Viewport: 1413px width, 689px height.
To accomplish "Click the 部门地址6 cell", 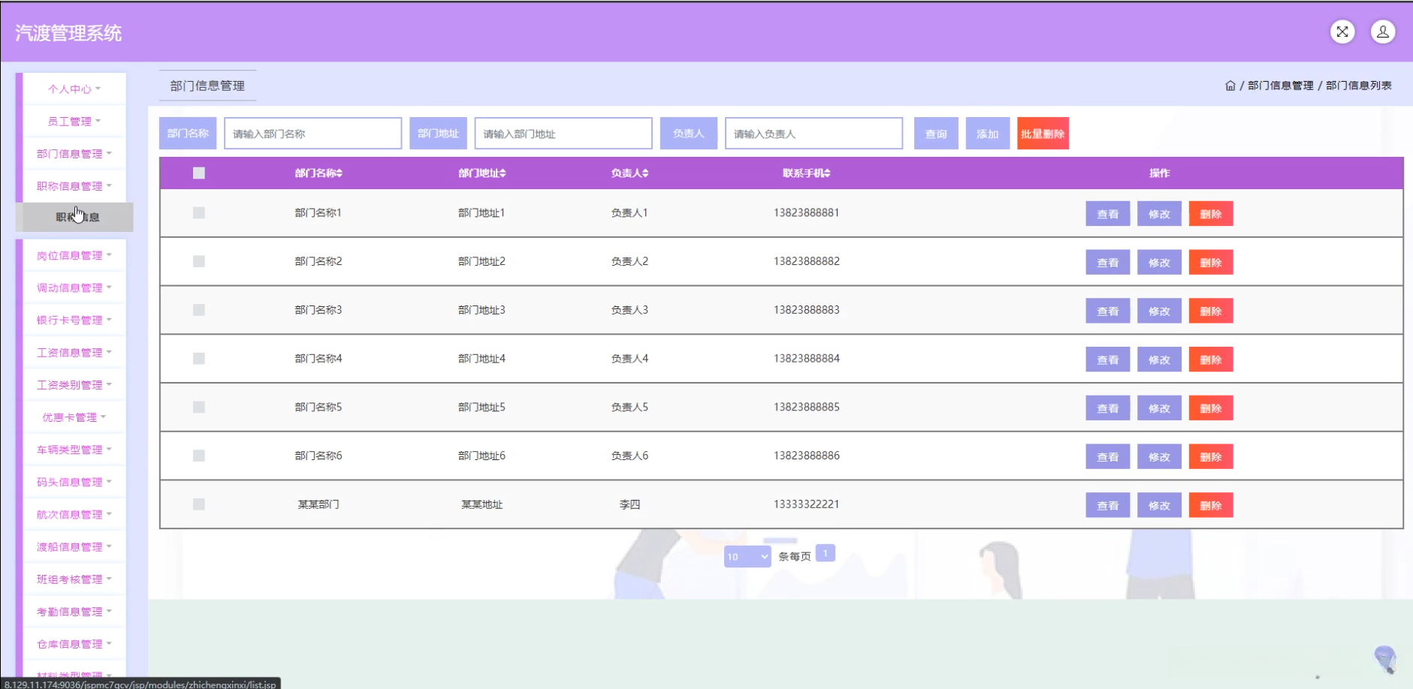I will tap(482, 456).
